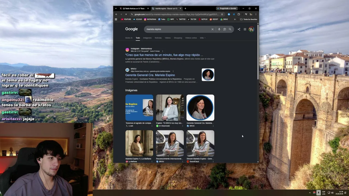Open the taskbar volume icon

332,193
